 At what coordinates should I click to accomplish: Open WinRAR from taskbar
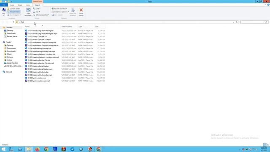(x=64, y=149)
